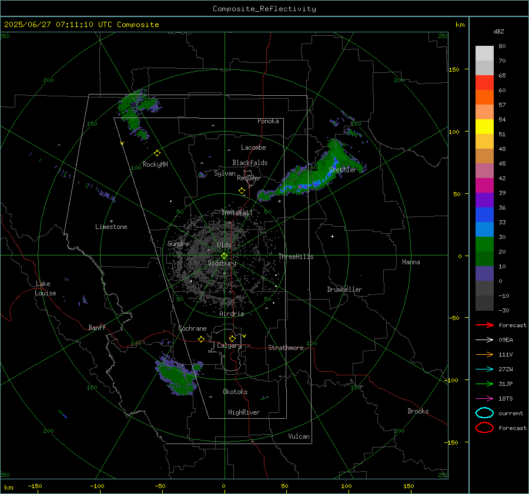The width and height of the screenshot is (529, 494).
Task: Click the Hanna town label
Action: tap(411, 262)
